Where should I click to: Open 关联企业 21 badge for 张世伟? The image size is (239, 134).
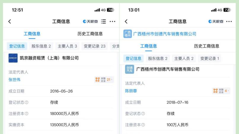(104, 80)
